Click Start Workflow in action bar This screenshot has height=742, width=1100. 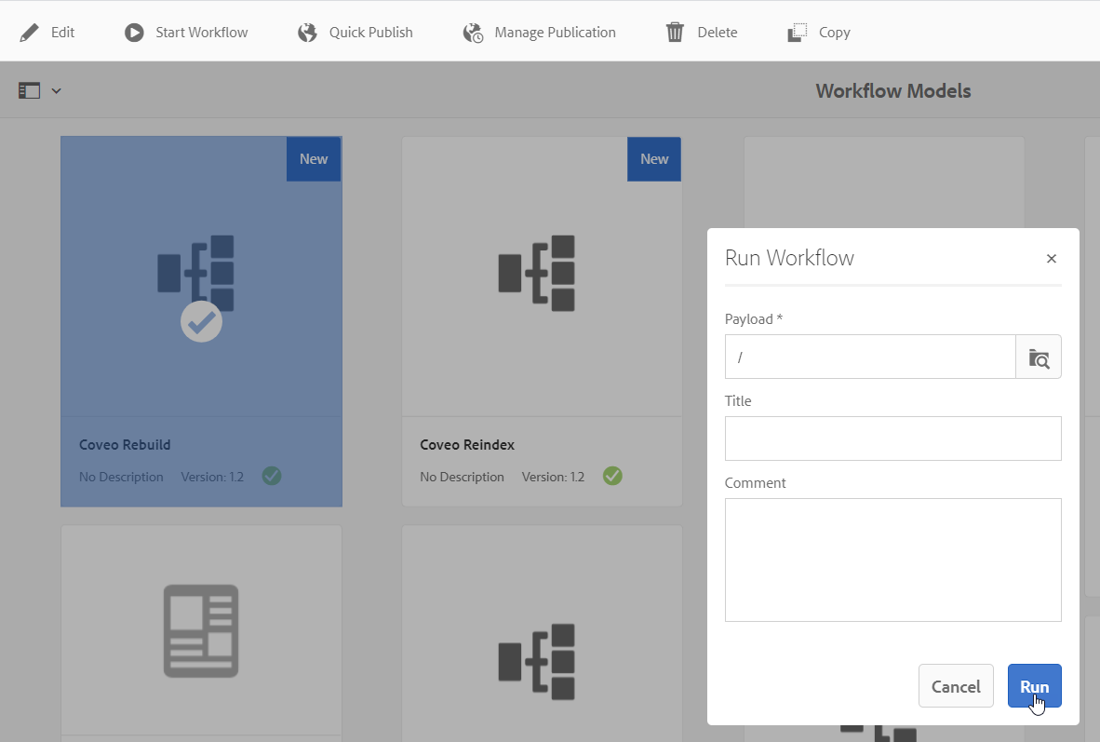point(201,33)
